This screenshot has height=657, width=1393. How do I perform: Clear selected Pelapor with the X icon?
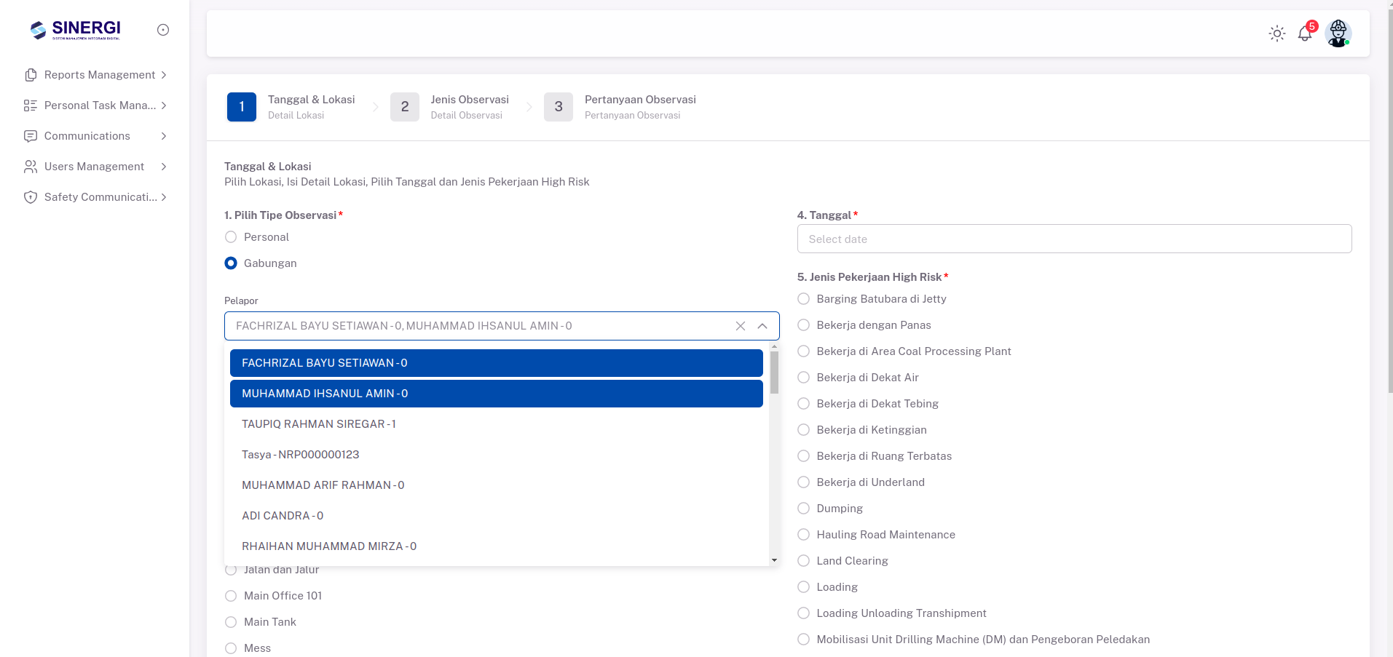(x=741, y=326)
